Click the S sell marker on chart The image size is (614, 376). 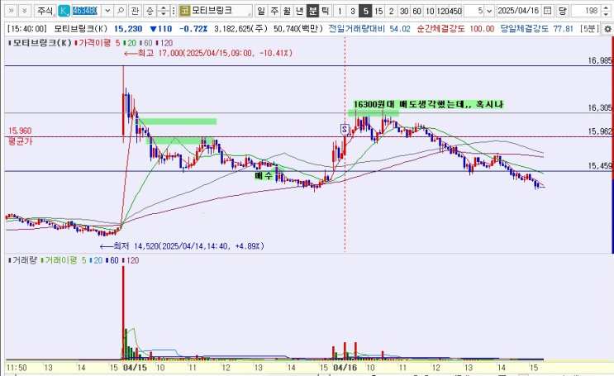pyautogui.click(x=345, y=129)
